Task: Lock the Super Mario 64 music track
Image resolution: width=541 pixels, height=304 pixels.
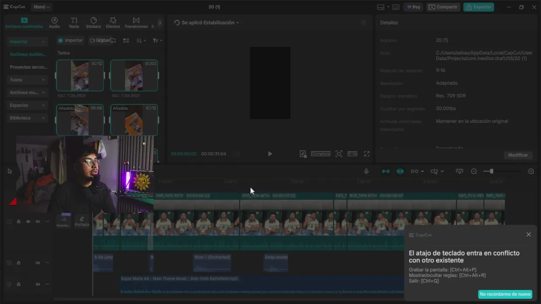Action: 19,284
